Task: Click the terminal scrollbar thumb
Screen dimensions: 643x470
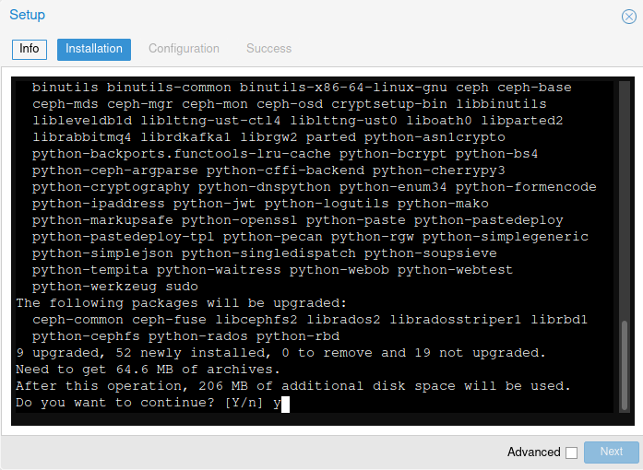Action: [625, 365]
